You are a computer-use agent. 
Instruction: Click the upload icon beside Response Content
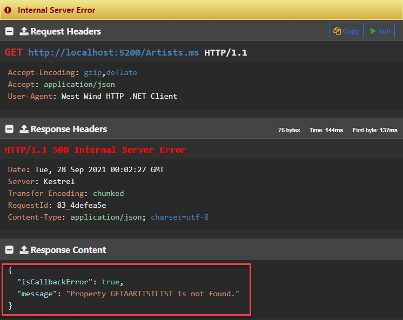(x=24, y=250)
